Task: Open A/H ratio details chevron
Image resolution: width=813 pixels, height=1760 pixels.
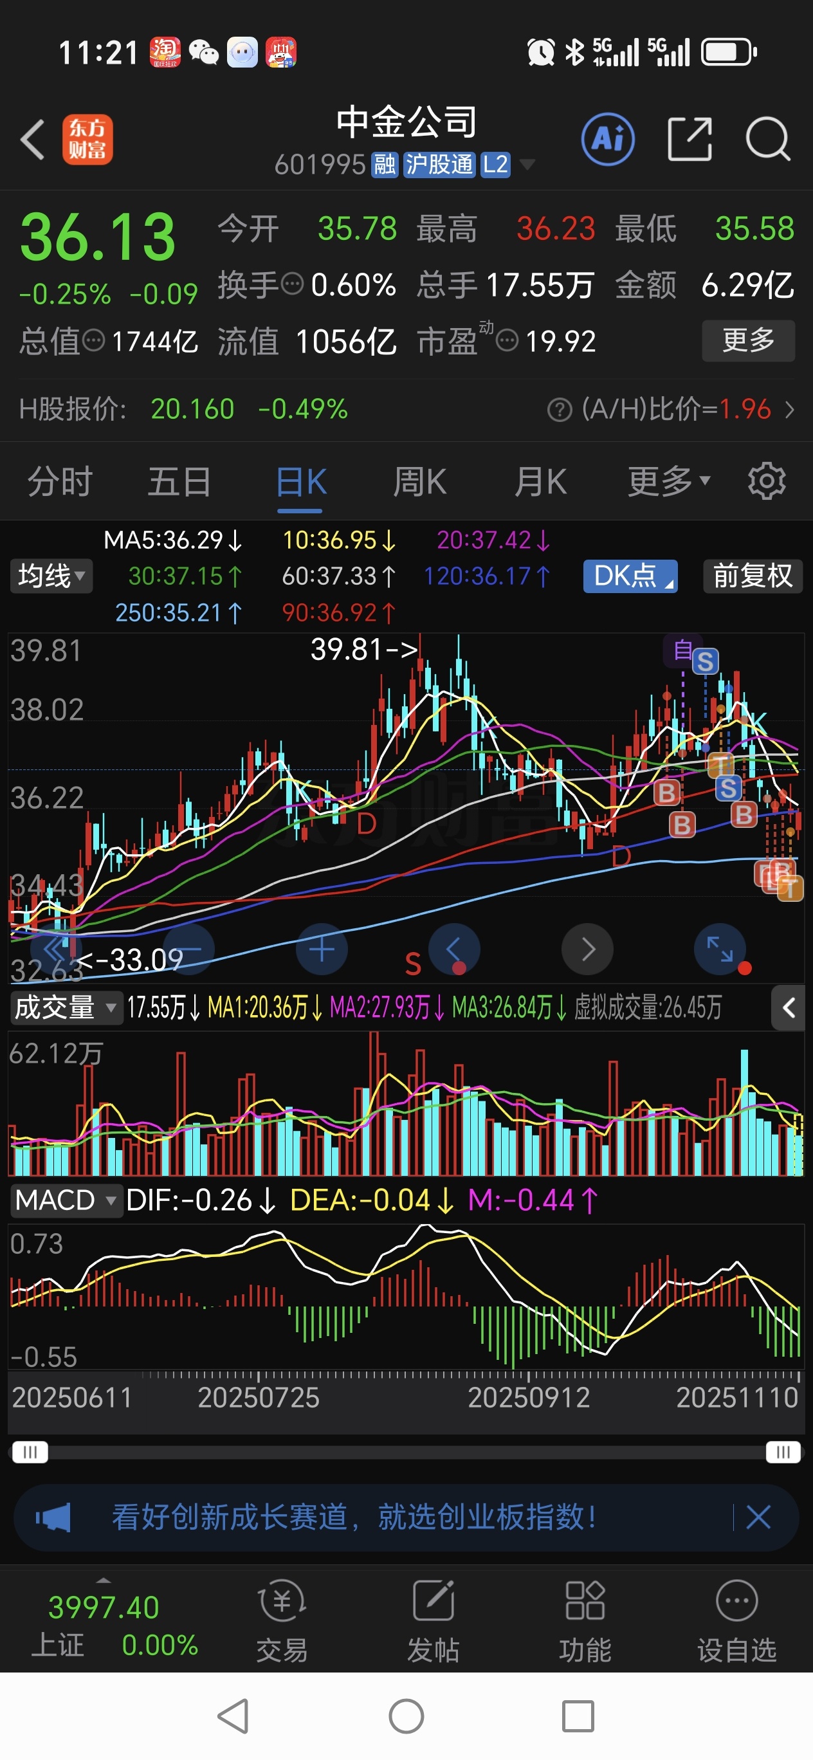Action: 790,410
